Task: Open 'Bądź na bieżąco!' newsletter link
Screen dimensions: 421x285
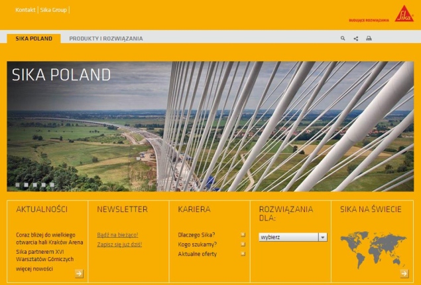Action: coord(117,235)
